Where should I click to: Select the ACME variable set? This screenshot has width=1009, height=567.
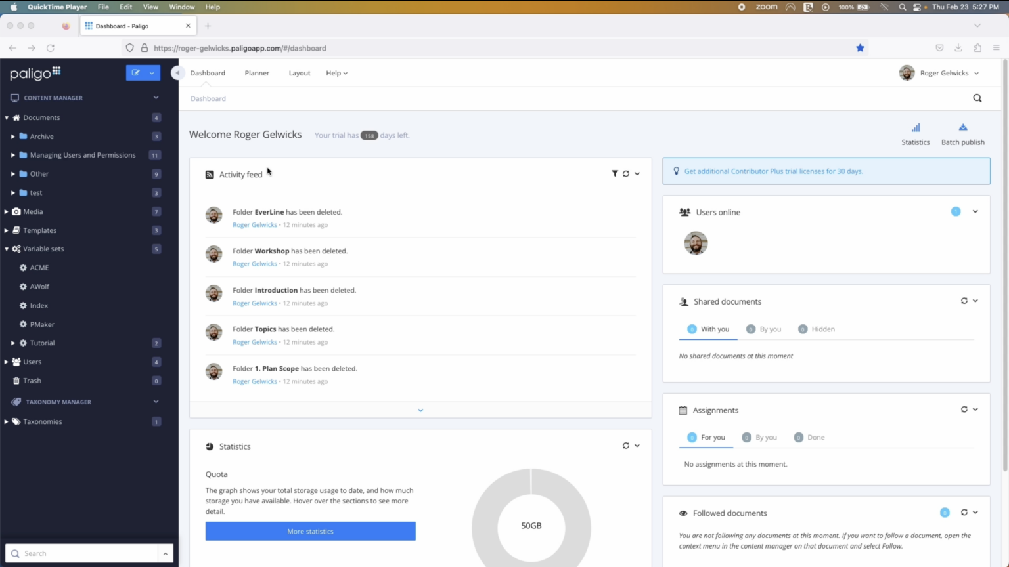click(x=39, y=268)
